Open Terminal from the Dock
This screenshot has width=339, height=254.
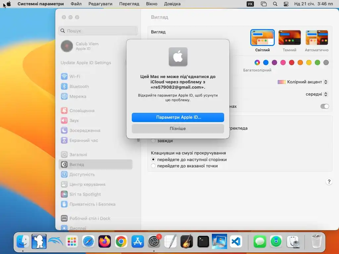click(x=203, y=241)
